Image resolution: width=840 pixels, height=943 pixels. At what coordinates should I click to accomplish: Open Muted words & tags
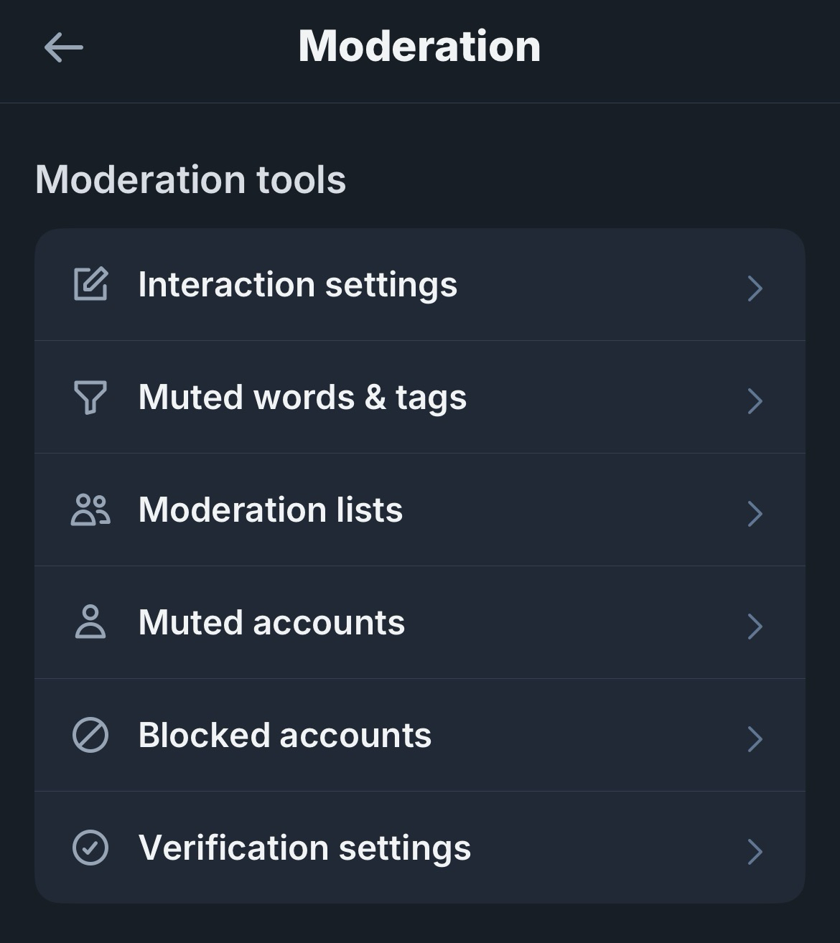[302, 397]
